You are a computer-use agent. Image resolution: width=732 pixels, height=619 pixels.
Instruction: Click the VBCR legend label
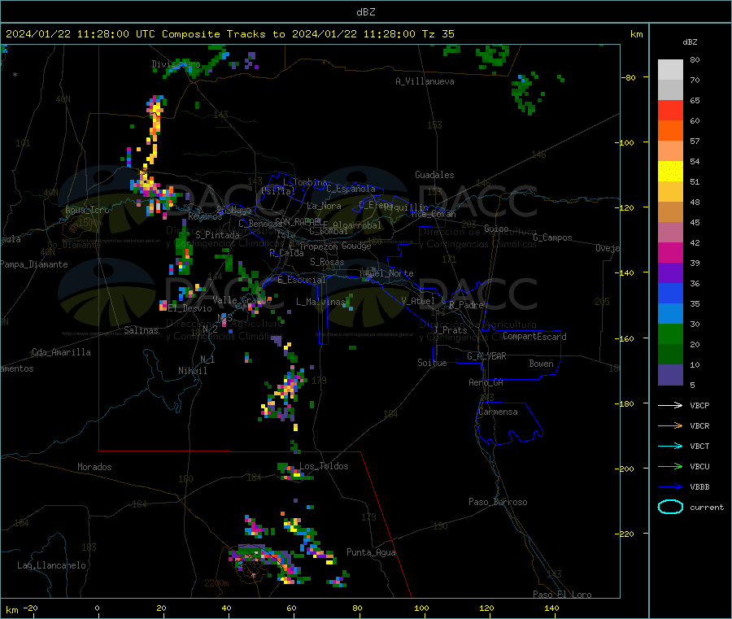(x=699, y=425)
